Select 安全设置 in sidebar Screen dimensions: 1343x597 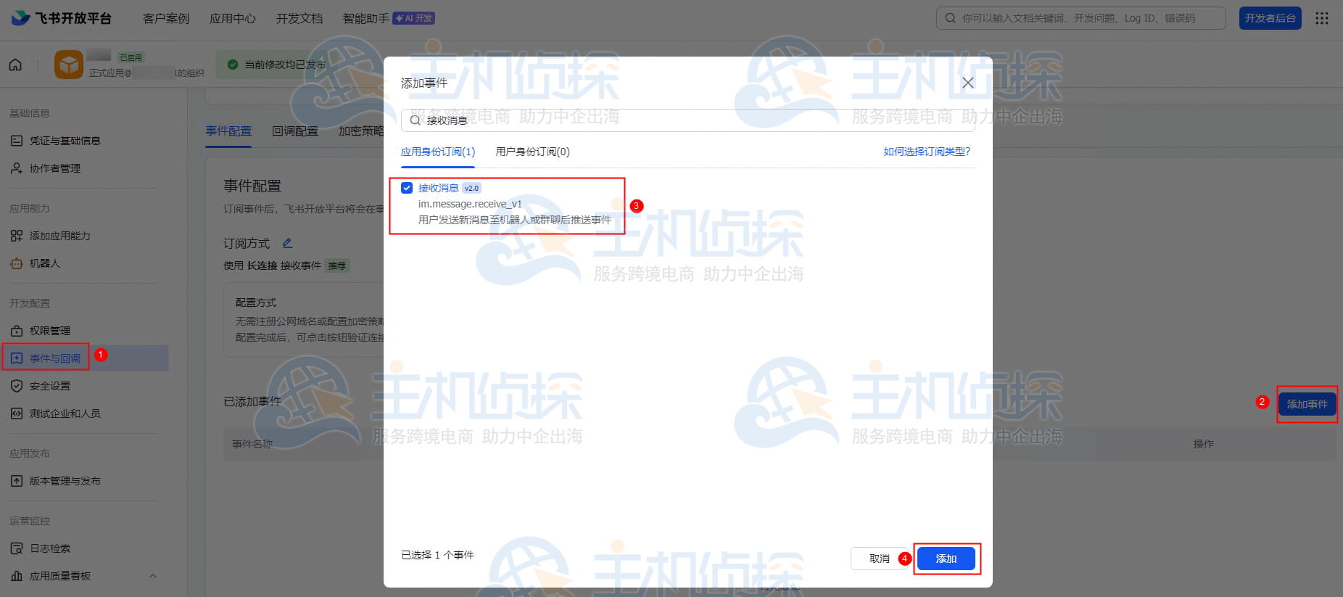point(50,386)
